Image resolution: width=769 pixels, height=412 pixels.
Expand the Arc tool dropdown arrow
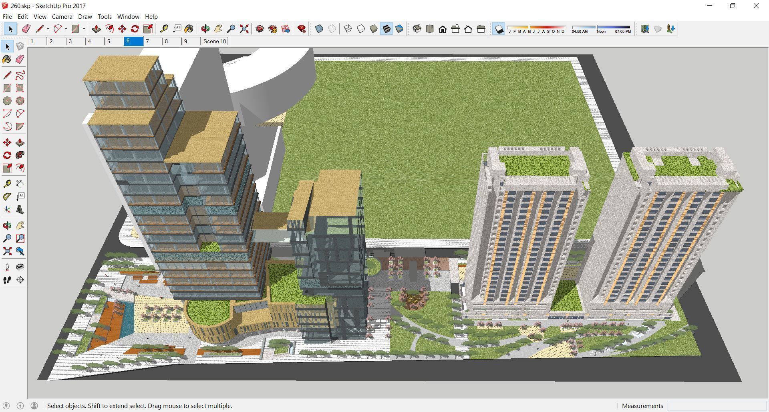[x=66, y=29]
